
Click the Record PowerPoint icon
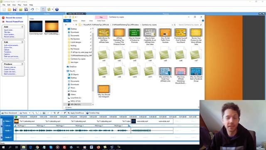coord(3,22)
